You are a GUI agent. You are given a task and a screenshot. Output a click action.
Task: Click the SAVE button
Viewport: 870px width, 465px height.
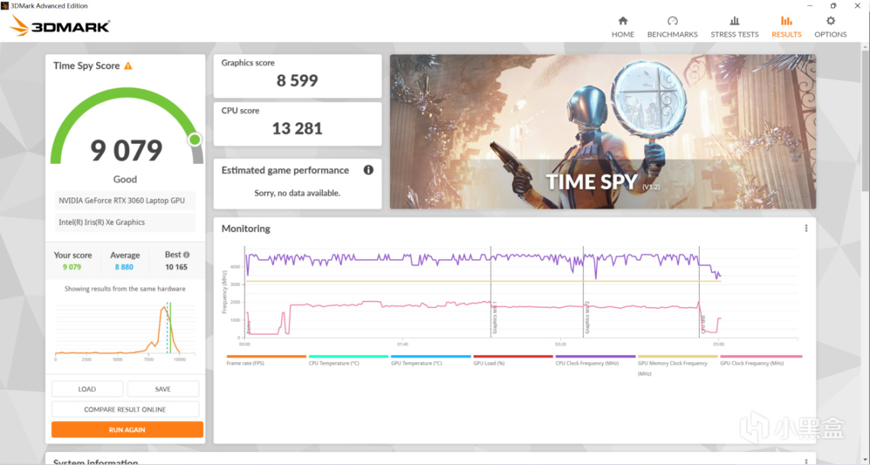(163, 389)
